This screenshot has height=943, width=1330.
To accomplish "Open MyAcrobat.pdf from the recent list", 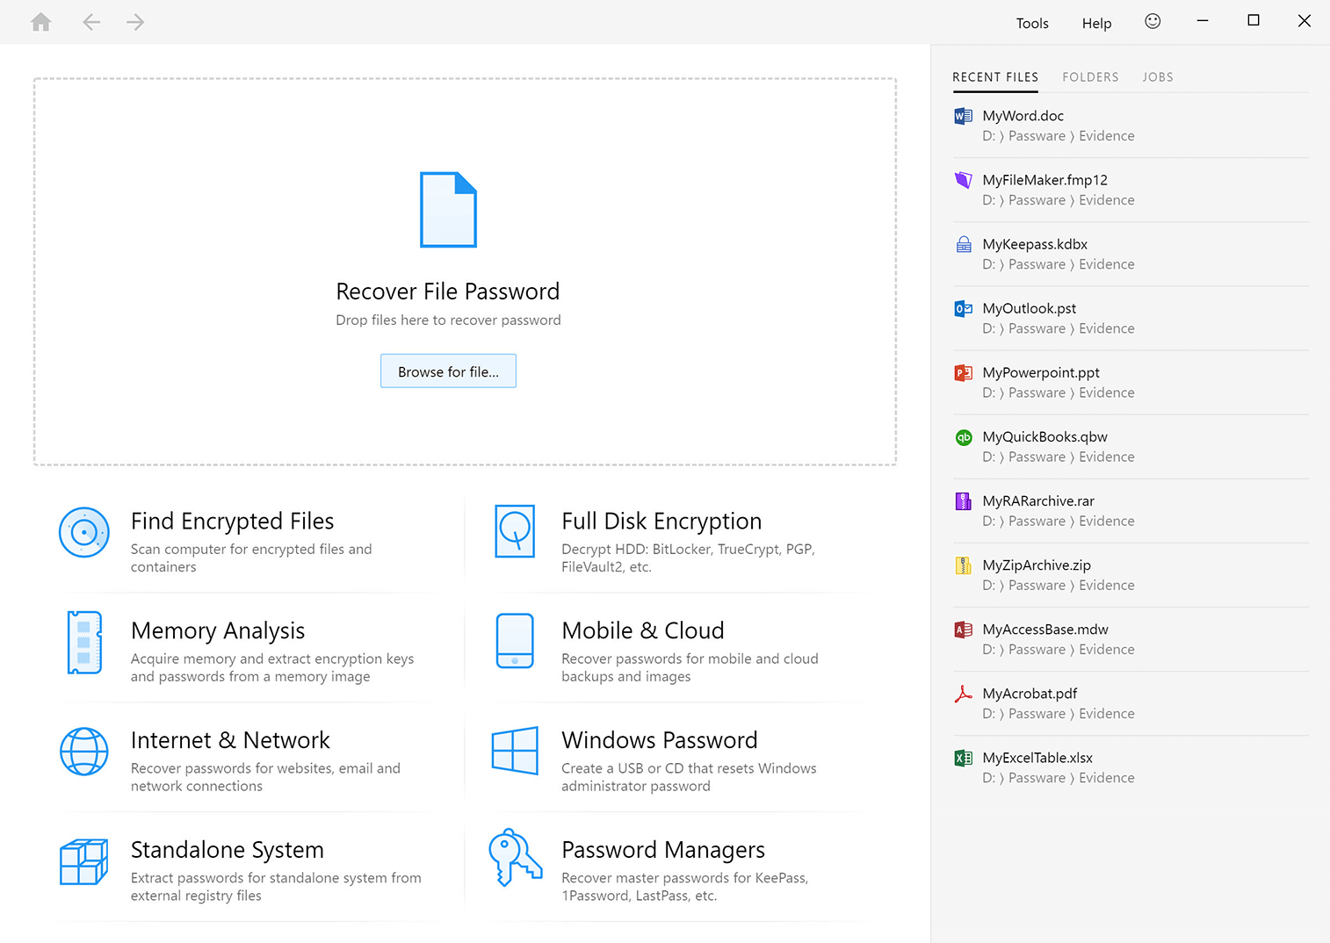I will coord(1030,694).
